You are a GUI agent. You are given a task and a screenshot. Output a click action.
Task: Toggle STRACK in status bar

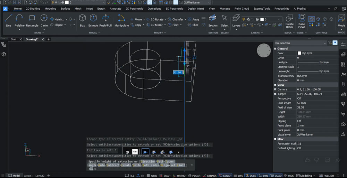[x=210, y=176]
